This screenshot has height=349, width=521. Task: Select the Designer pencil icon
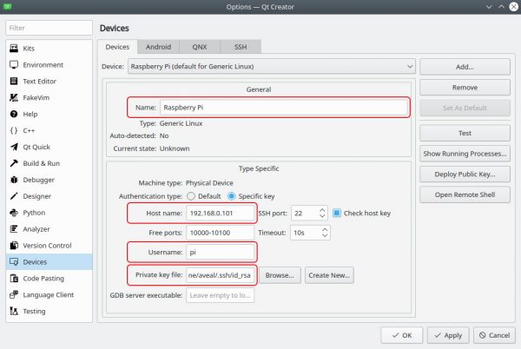14,196
